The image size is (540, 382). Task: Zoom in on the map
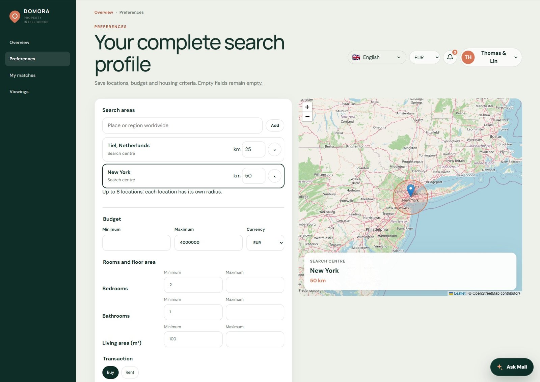307,107
